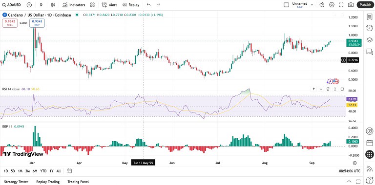The image size is (375, 185).
Task: Click the BBP 13 indicator label
Action: pos(7,126)
